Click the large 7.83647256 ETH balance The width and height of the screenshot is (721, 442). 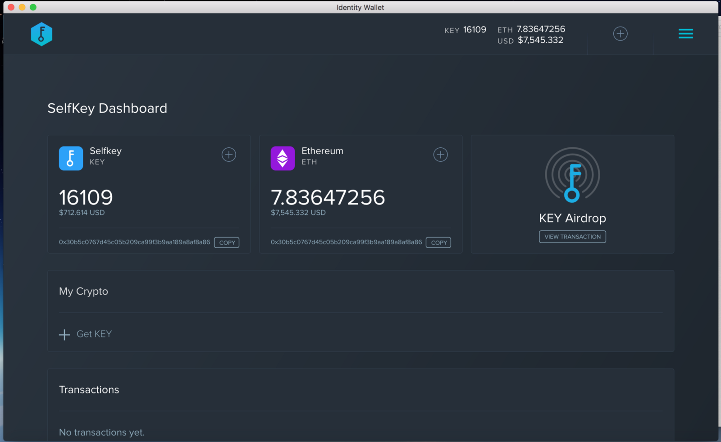coord(328,197)
